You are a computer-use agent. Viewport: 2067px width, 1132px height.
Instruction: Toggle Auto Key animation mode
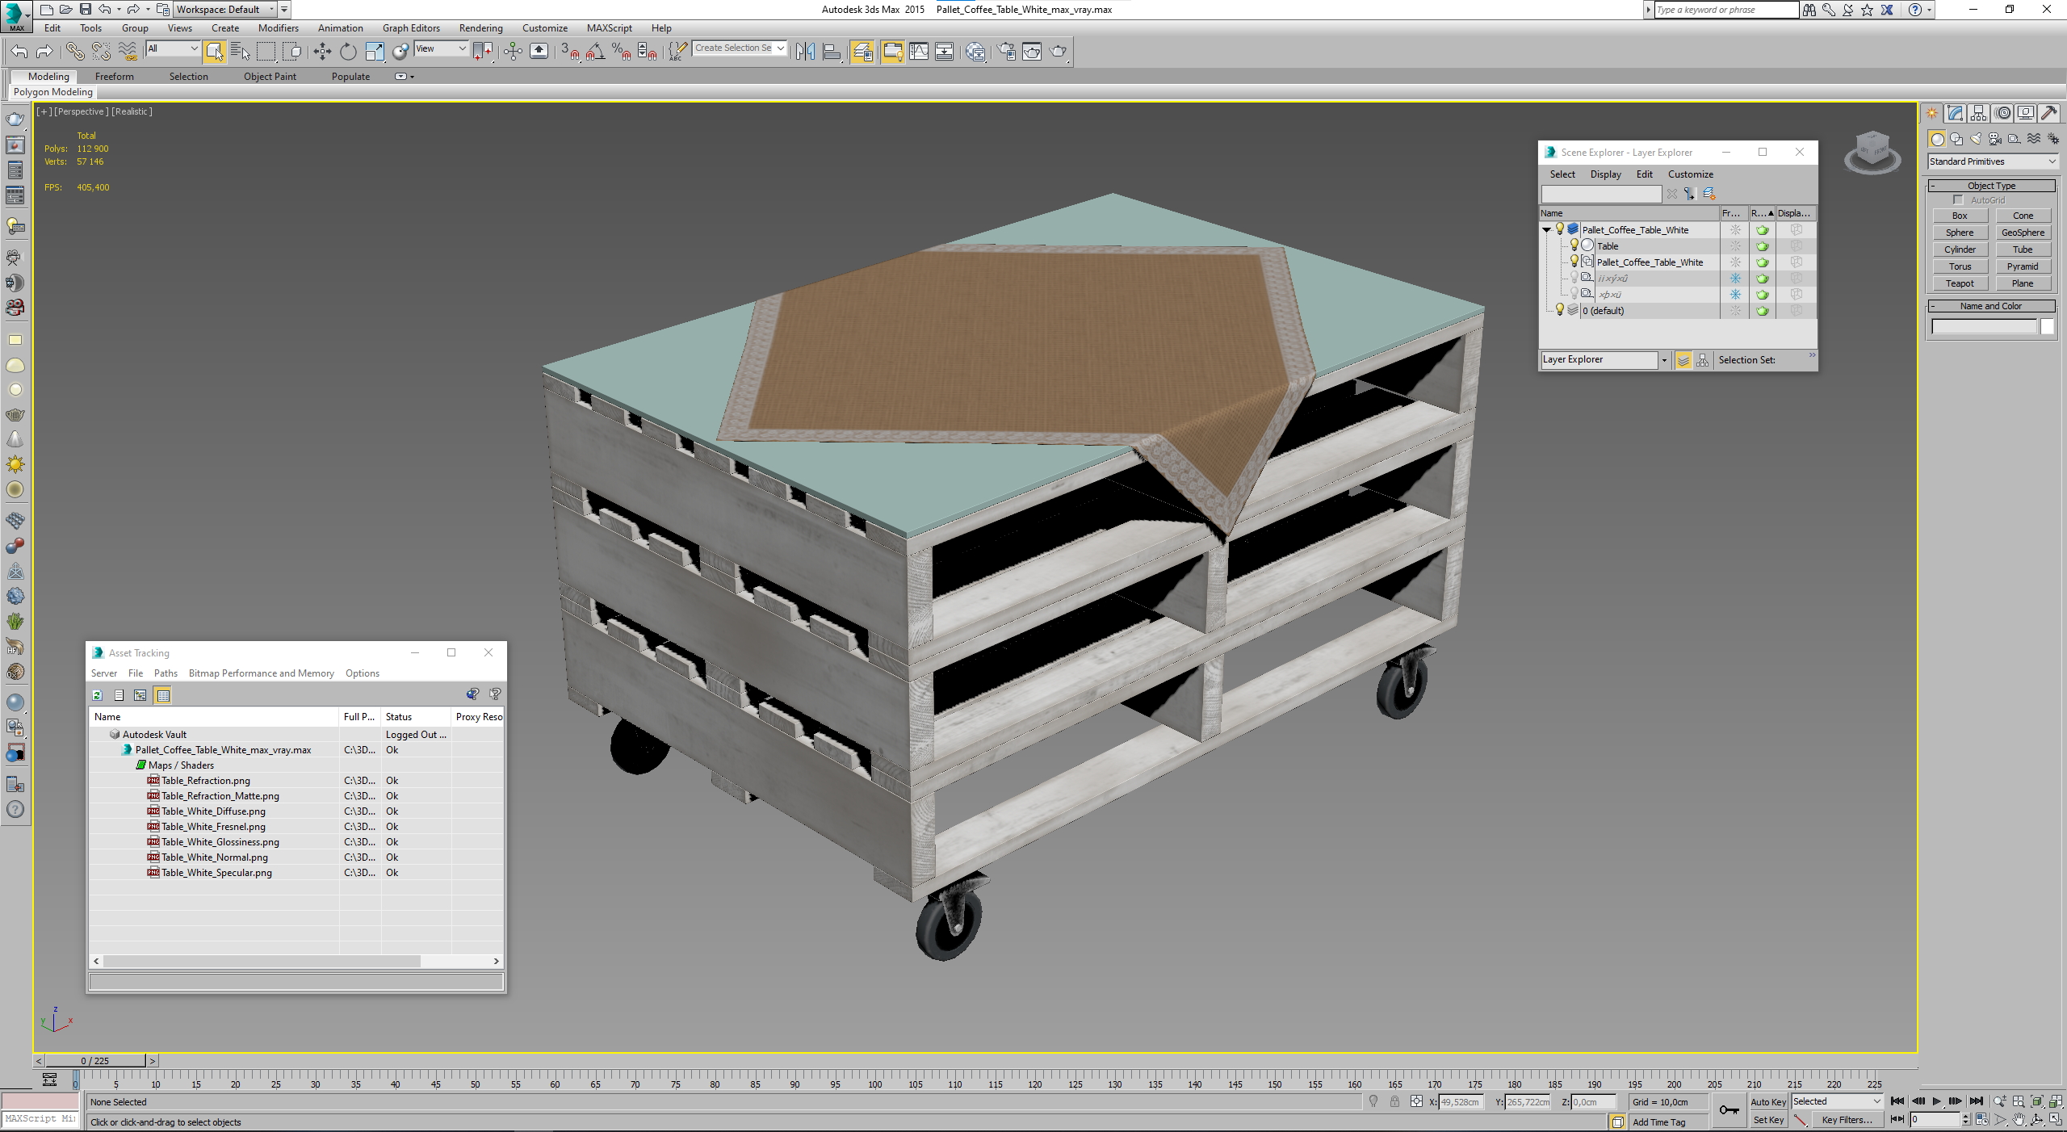pos(1768,1102)
